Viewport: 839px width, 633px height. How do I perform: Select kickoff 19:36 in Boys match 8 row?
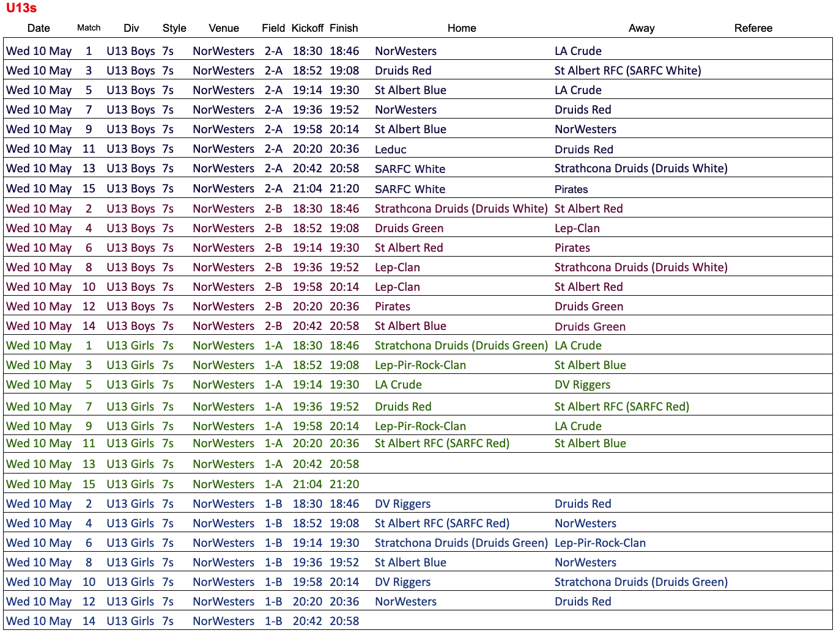307,268
